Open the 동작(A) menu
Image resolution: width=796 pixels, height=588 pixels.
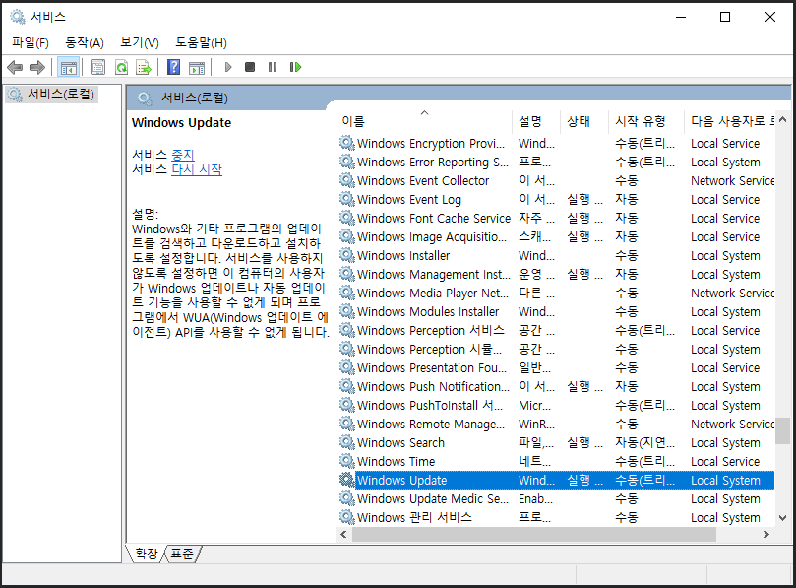(x=85, y=42)
